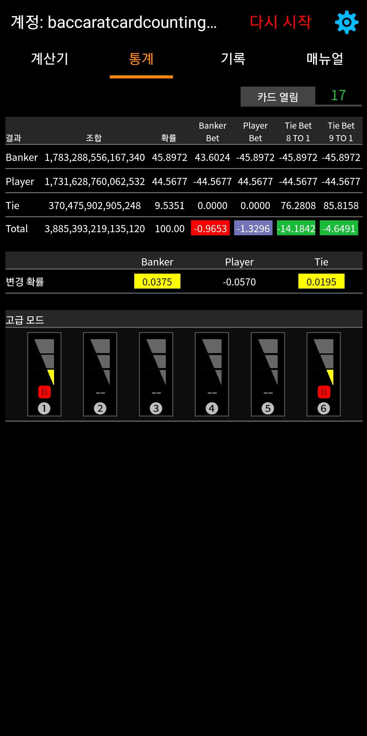Image resolution: width=367 pixels, height=736 pixels.
Task: Tap the 결과 column header
Action: click(x=14, y=138)
